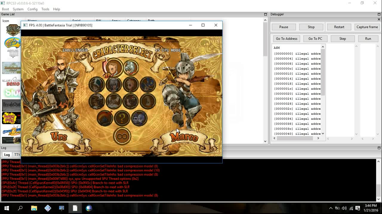Screen dimensions: 382x214
Task: Expand hidden system tray icons chevron
Action: [331, 208]
